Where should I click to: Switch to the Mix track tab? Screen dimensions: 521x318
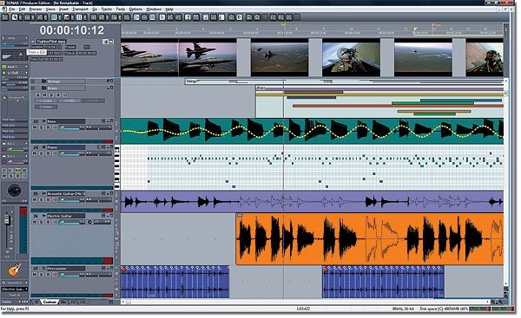63,302
